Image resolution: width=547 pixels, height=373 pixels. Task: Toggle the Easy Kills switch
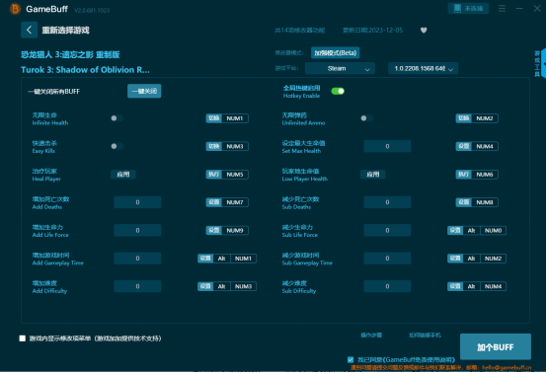(117, 146)
